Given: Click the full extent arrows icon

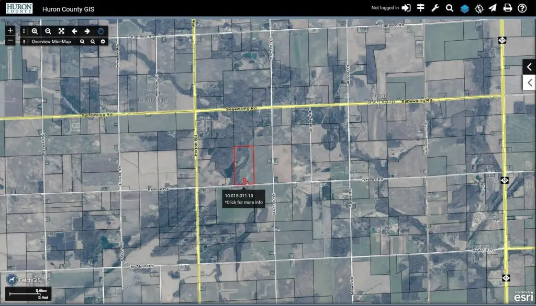Looking at the screenshot, I should pos(61,31).
